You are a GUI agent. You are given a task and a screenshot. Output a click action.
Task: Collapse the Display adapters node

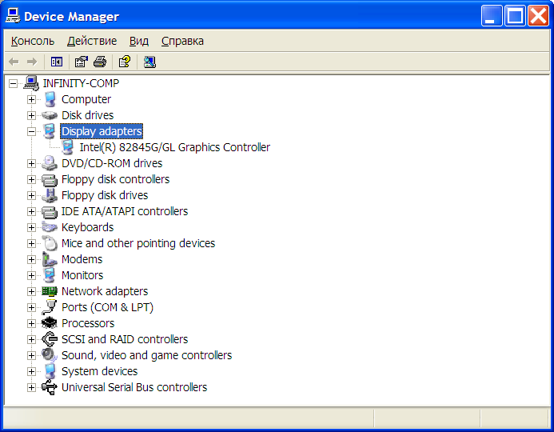coord(31,131)
